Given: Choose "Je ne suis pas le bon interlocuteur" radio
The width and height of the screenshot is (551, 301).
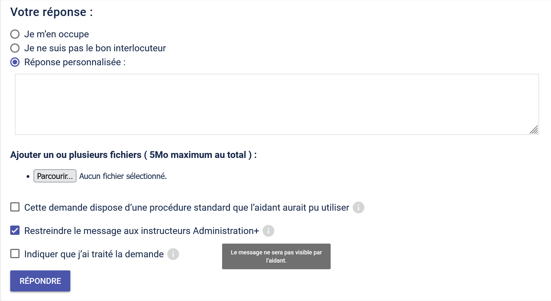Looking at the screenshot, I should point(15,48).
